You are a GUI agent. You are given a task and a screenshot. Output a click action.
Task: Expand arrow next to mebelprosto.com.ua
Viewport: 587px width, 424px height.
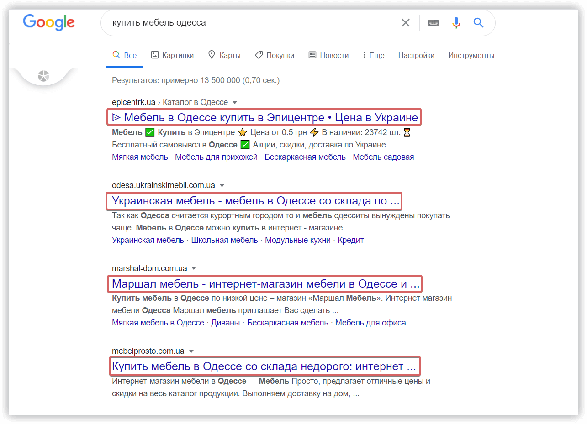[x=191, y=351]
